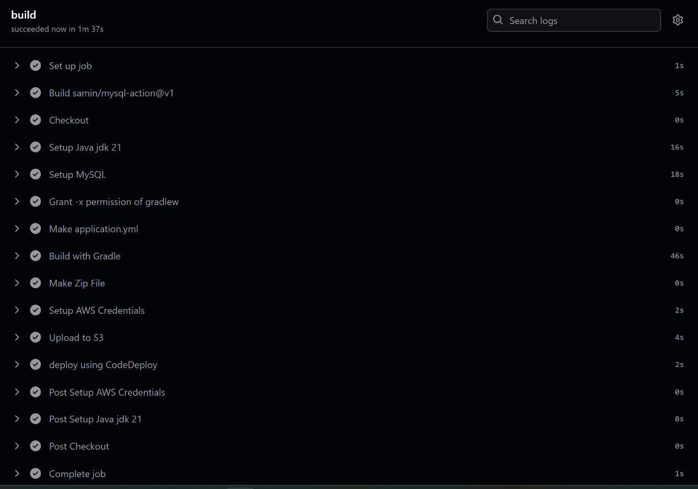Click the success check icon for Post Checkout
Viewport: 698px width, 489px height.
click(x=35, y=446)
